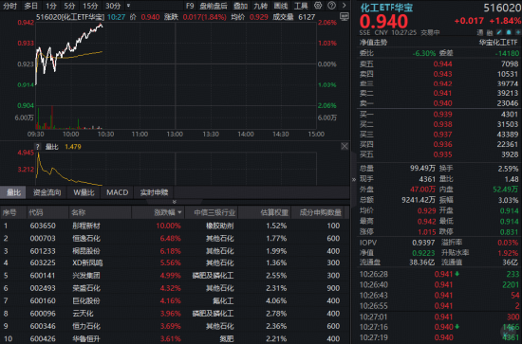The width and height of the screenshot is (522, 344).
Task: Open 彤程新材 row in constituent list
Action: point(174,226)
